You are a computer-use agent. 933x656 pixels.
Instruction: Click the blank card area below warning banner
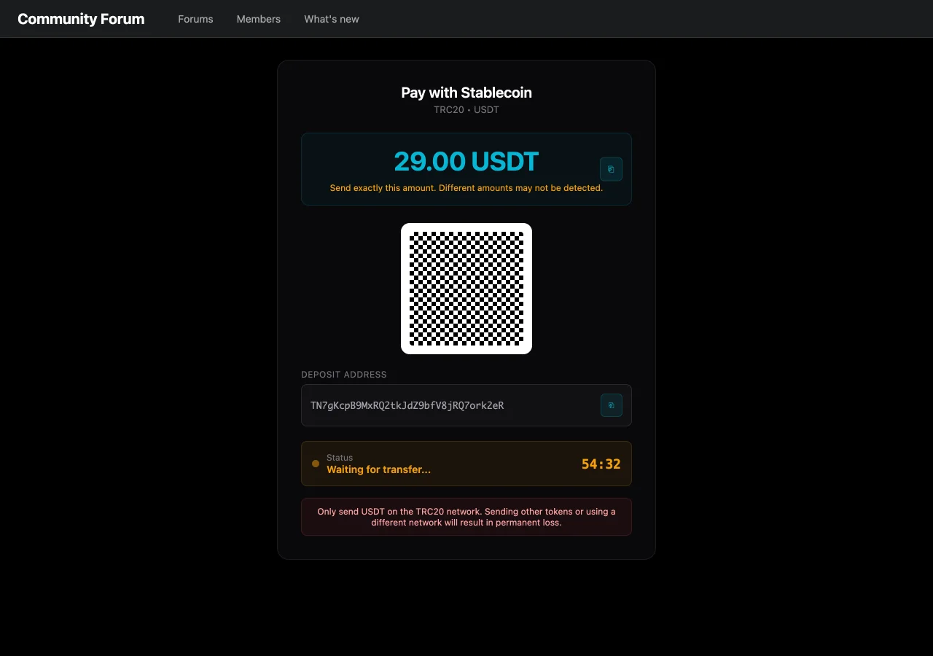(466, 547)
